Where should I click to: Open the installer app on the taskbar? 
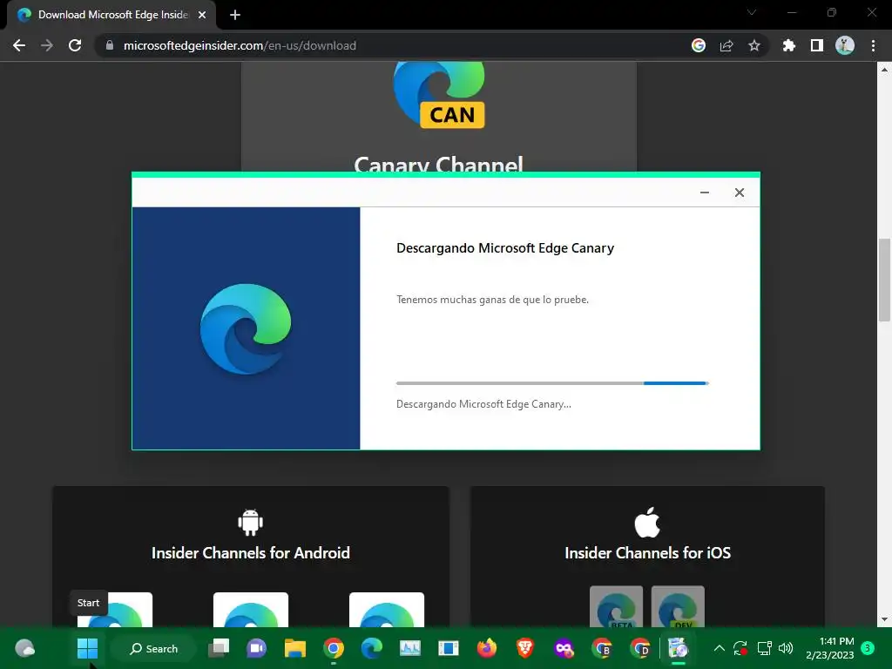[x=678, y=648]
